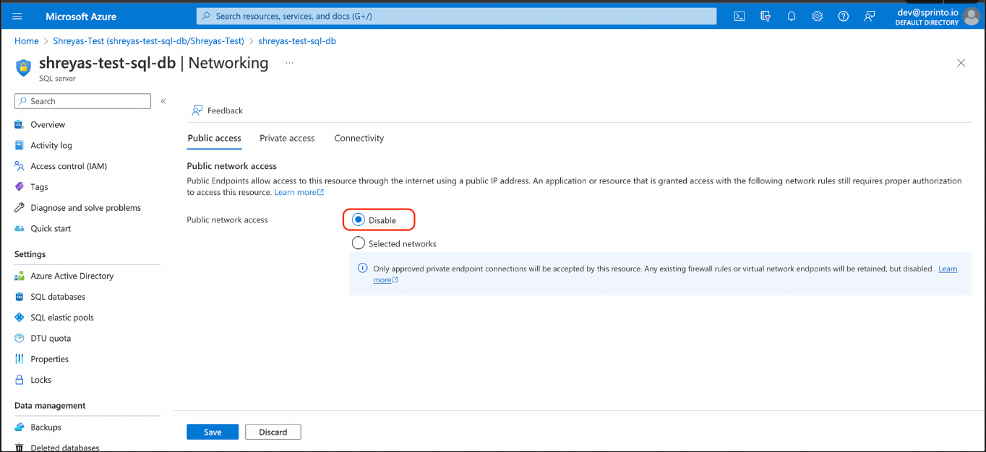Open the help question mark icon
Screen dimensions: 986x452
tap(844, 16)
